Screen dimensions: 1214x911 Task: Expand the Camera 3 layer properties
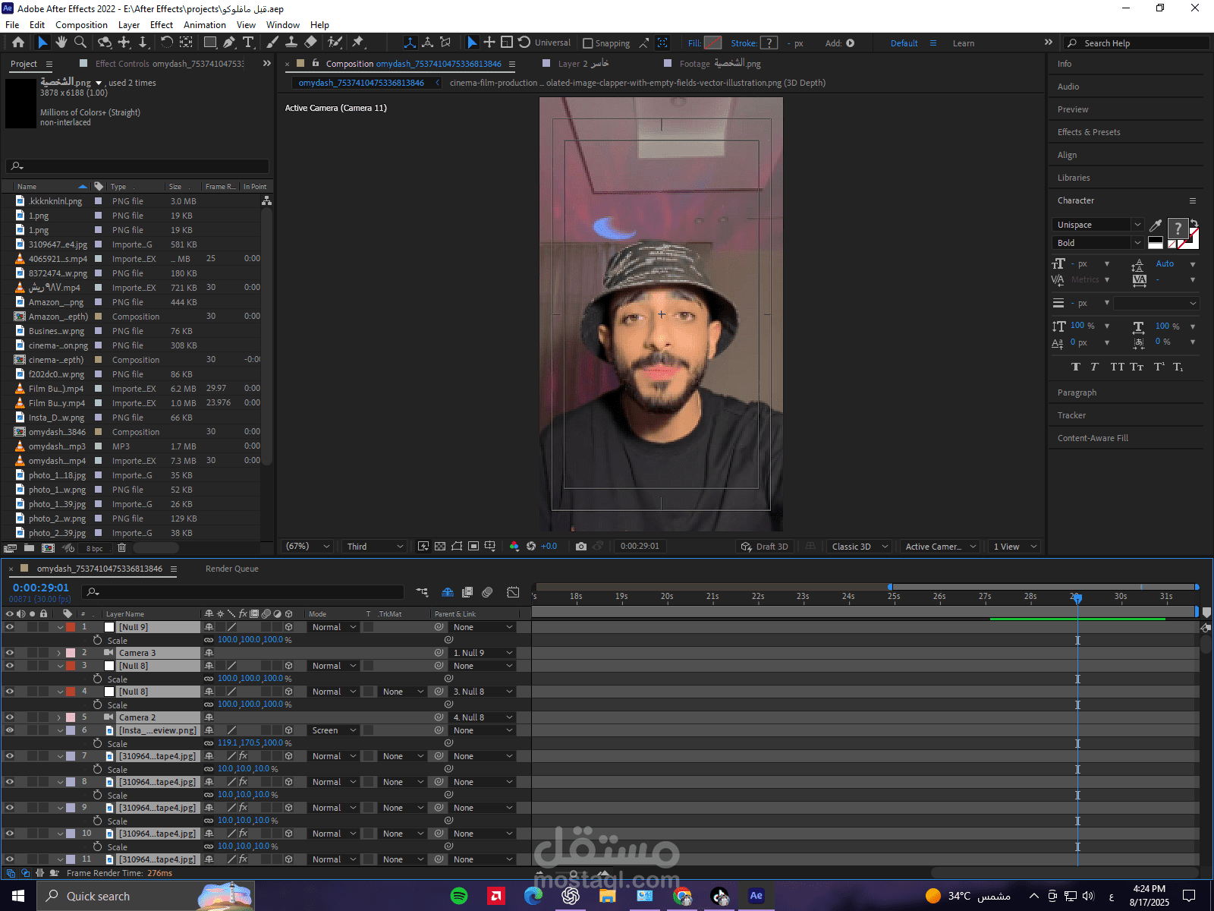click(x=59, y=653)
